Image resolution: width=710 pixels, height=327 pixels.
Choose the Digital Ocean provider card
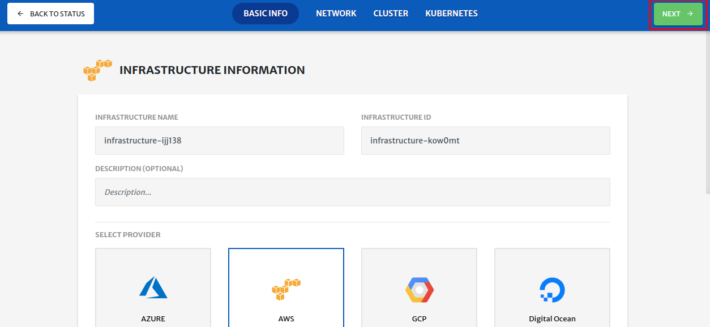click(552, 287)
